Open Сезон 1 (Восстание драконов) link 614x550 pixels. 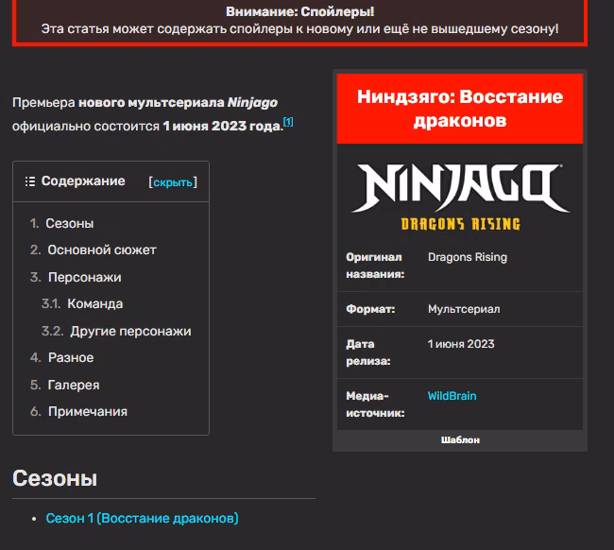tap(142, 518)
